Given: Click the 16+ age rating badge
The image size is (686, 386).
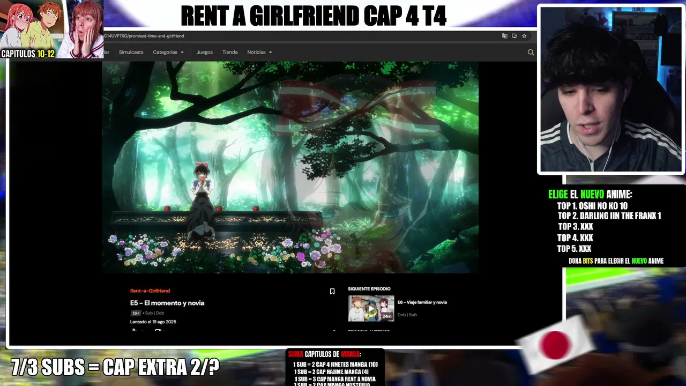Looking at the screenshot, I should coord(136,313).
